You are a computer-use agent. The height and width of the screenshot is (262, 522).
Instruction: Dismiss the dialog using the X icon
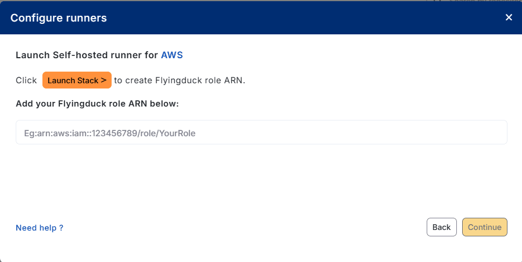pyautogui.click(x=509, y=17)
